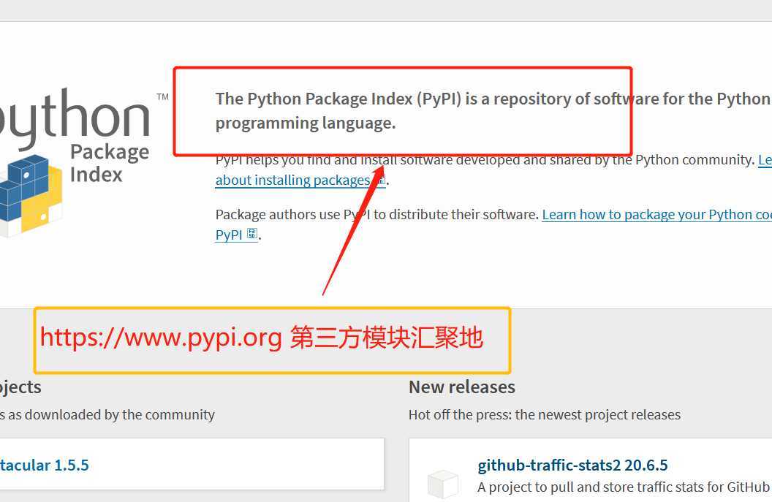Open 'Learn how to package your Python' link

pyautogui.click(x=656, y=215)
